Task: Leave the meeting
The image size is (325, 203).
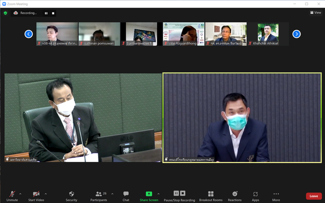Action: coord(314,196)
